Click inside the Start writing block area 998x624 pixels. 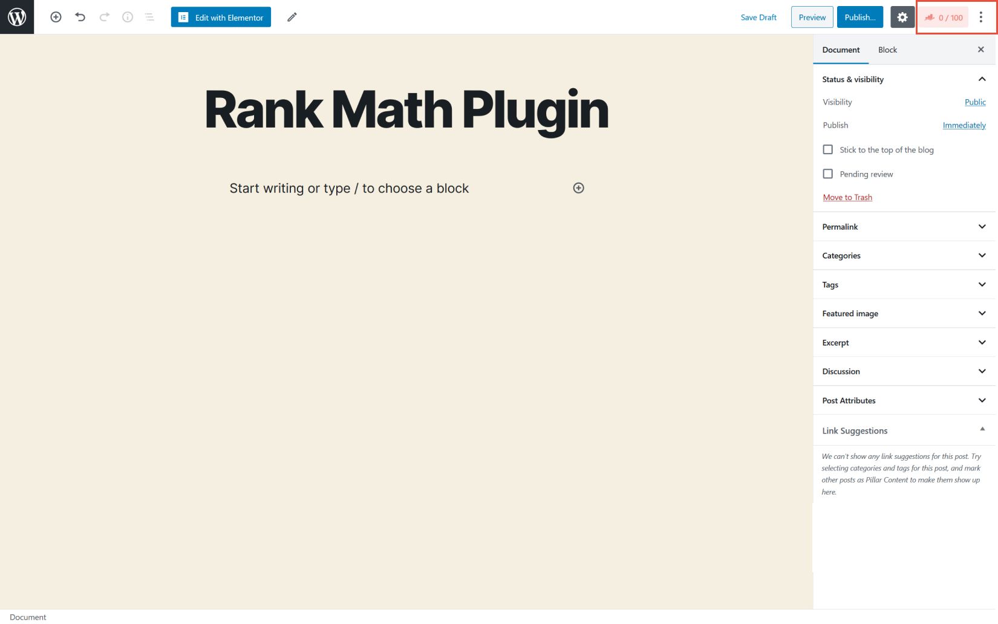(x=349, y=188)
